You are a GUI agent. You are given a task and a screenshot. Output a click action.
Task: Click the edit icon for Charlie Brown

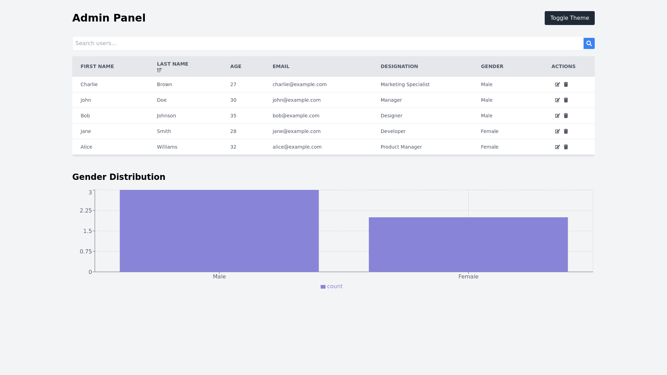[557, 84]
